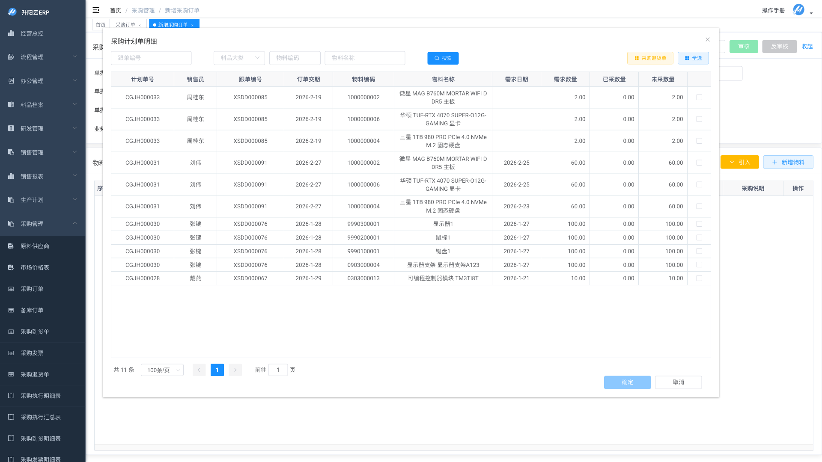Screen dimensions: 822x462
Task: Select checkbox of first CGJH000033 row
Action: [699, 97]
